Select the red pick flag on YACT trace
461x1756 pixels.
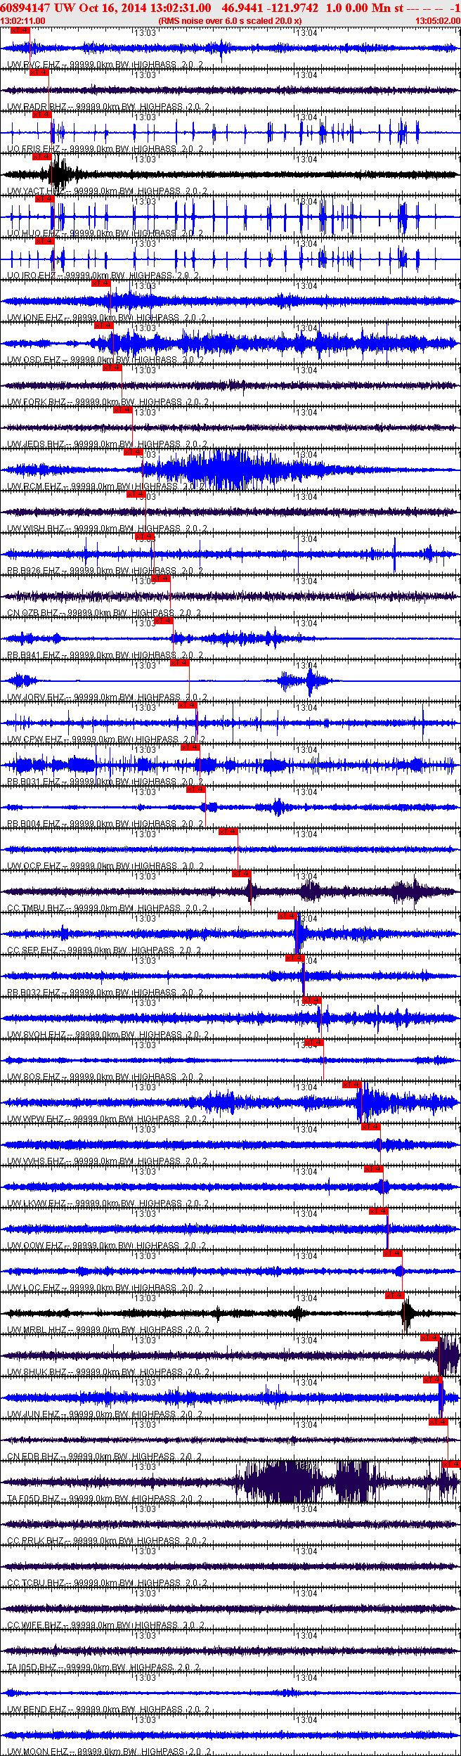(42, 157)
